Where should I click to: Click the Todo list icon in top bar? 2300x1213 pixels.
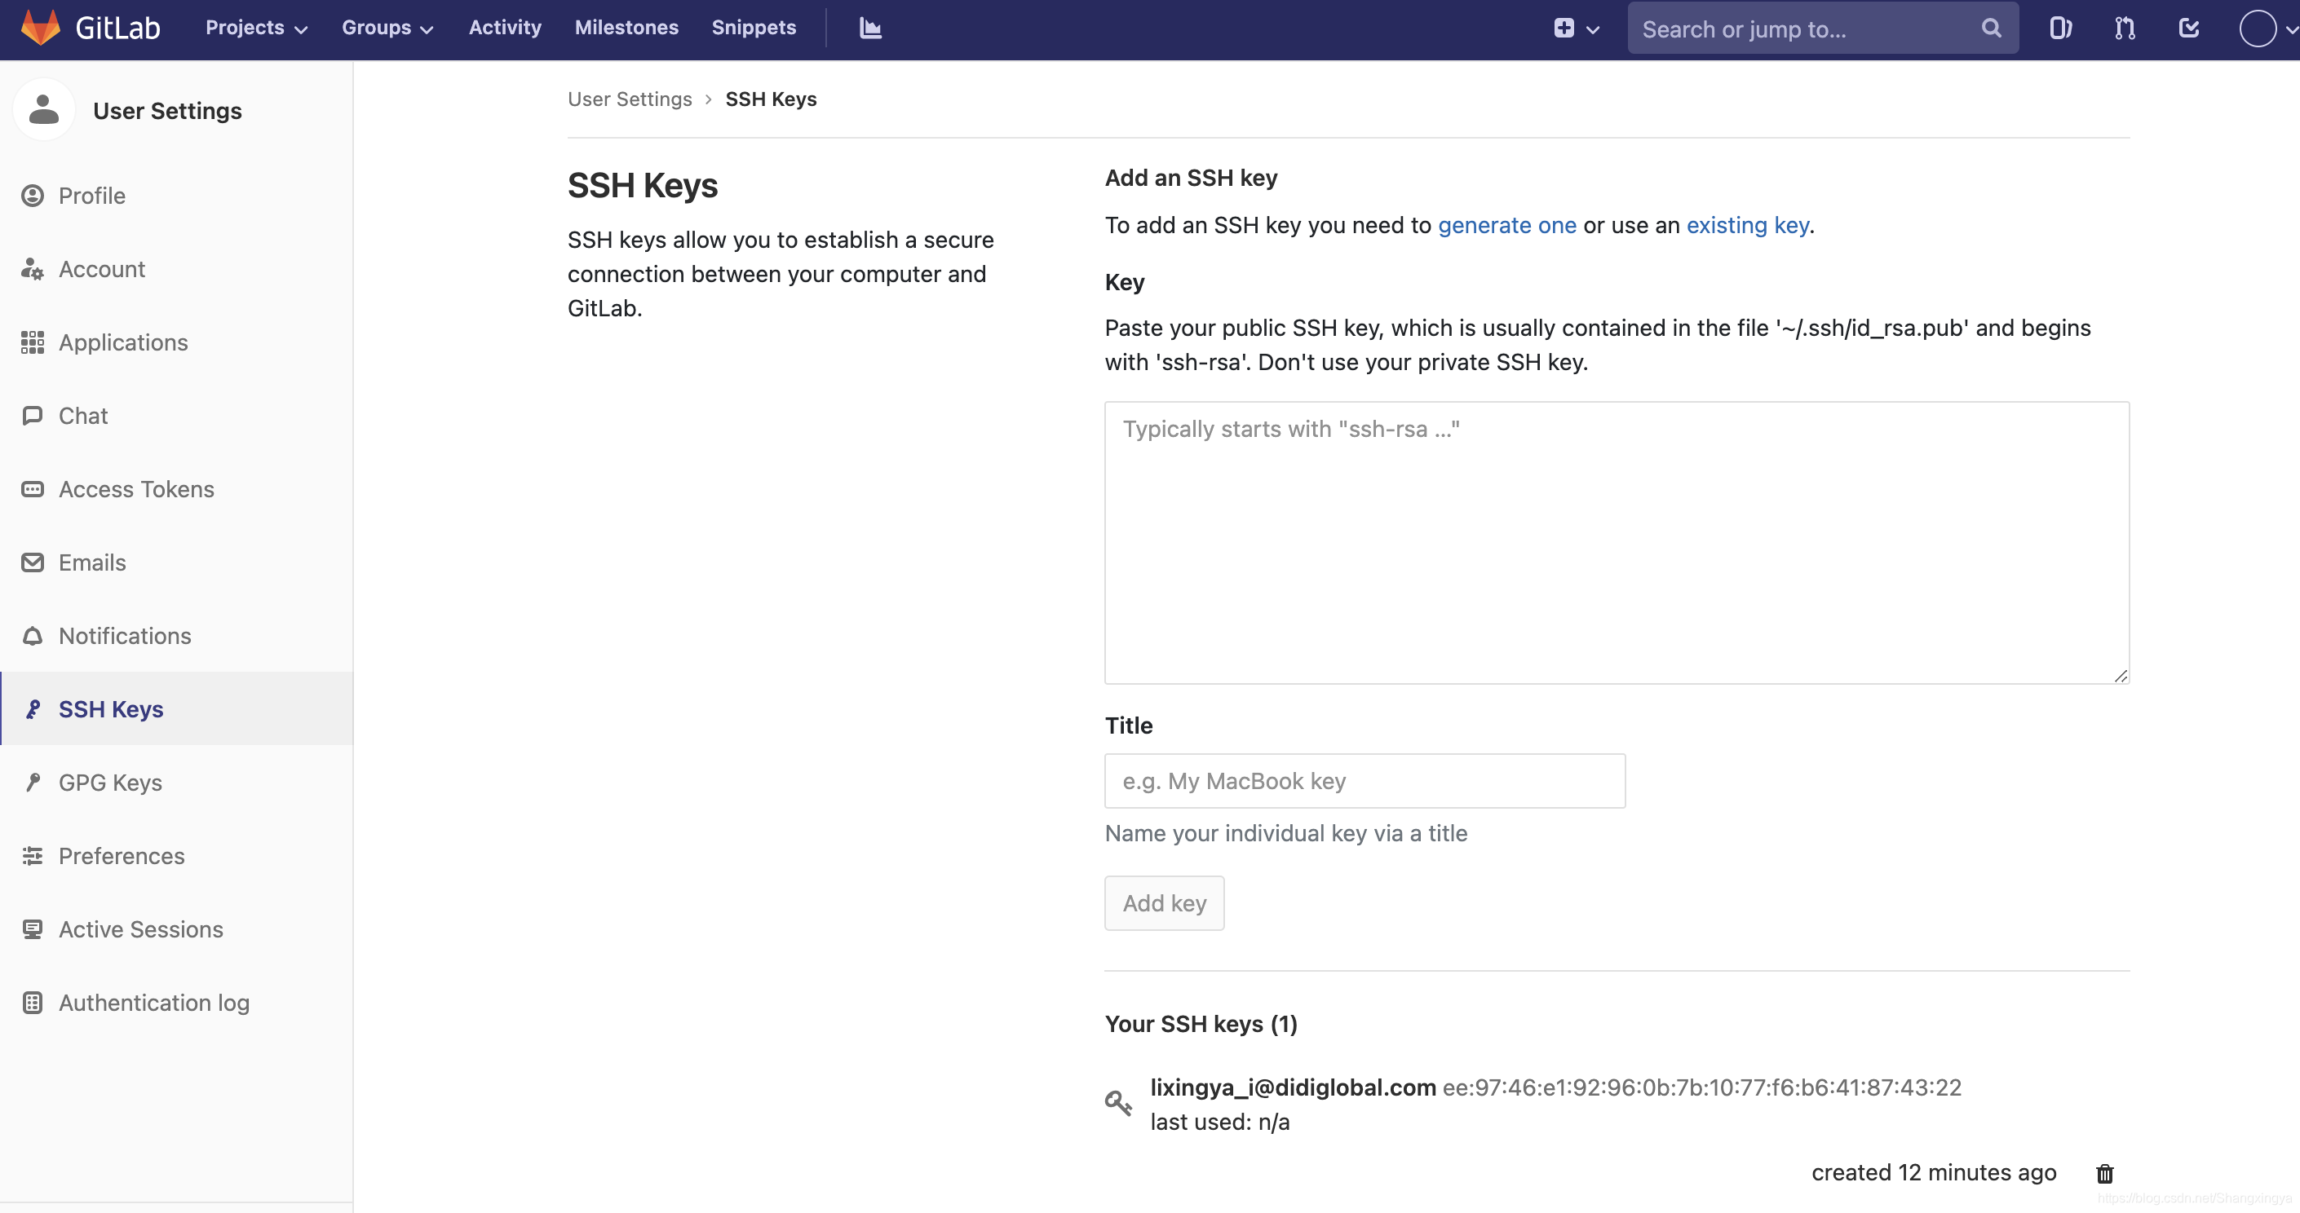2189,29
